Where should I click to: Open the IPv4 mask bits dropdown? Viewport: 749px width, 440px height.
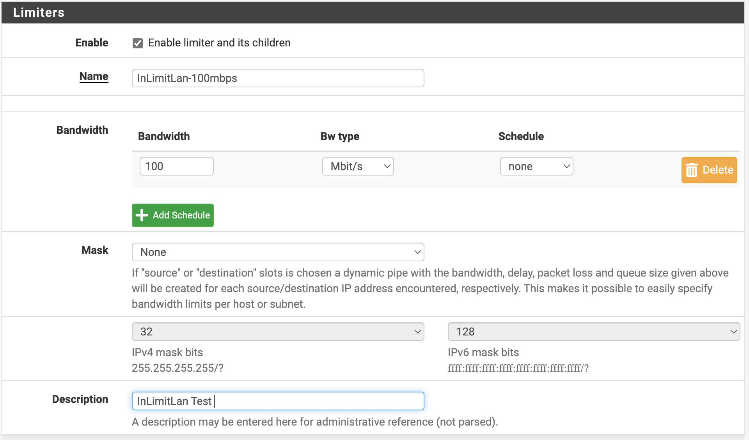(278, 332)
